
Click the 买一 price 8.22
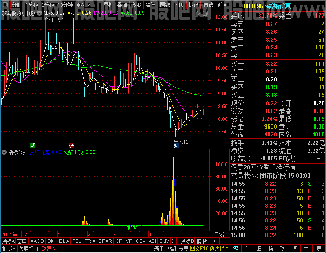pyautogui.click(x=271, y=64)
